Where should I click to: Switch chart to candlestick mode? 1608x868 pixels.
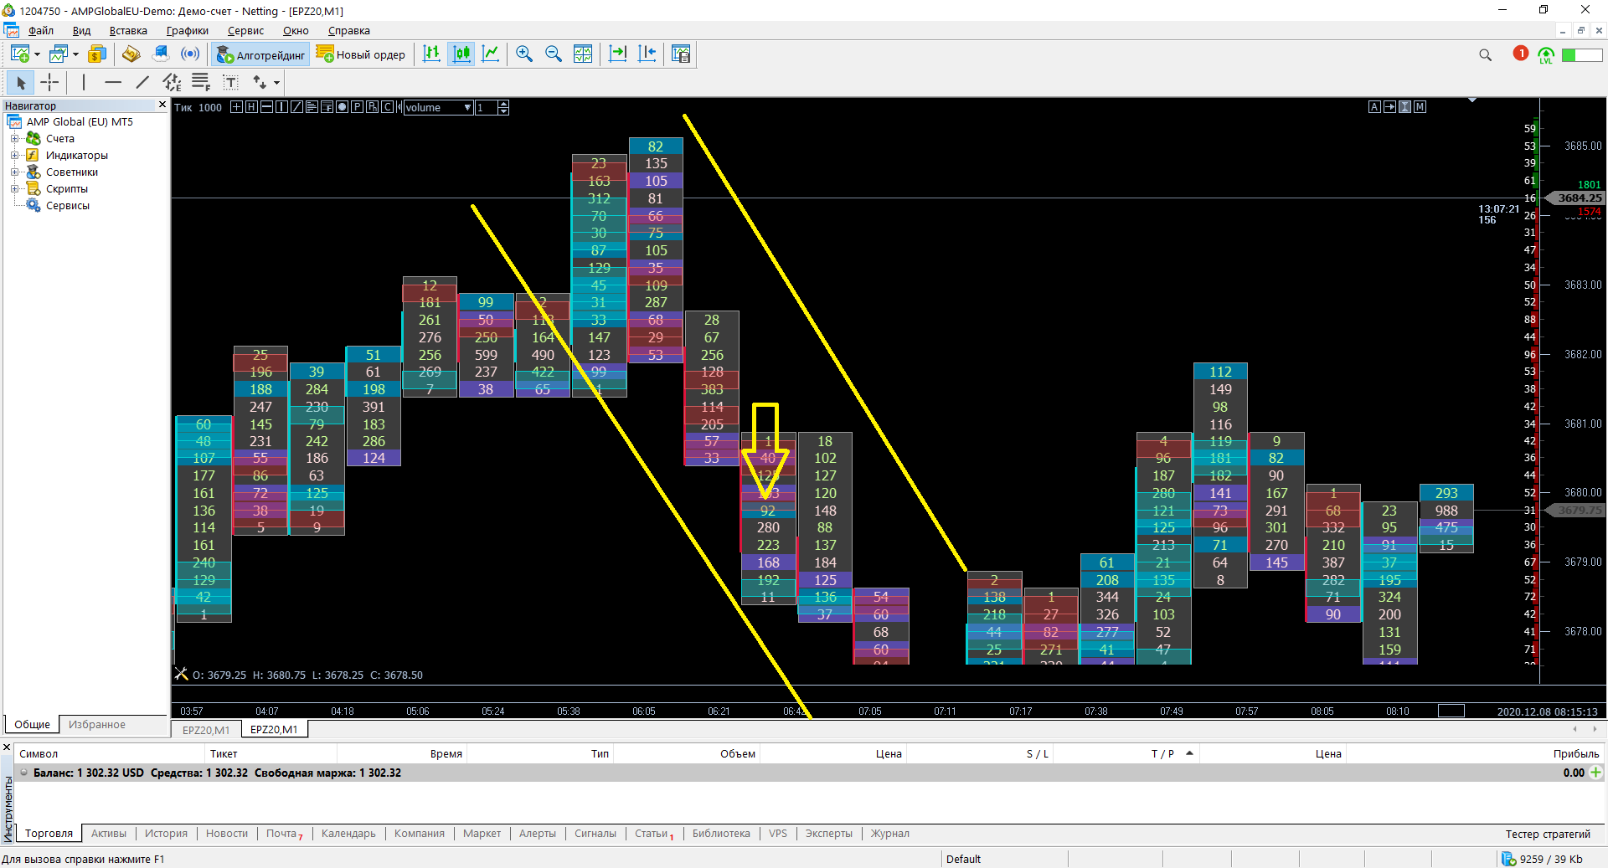[x=461, y=54]
